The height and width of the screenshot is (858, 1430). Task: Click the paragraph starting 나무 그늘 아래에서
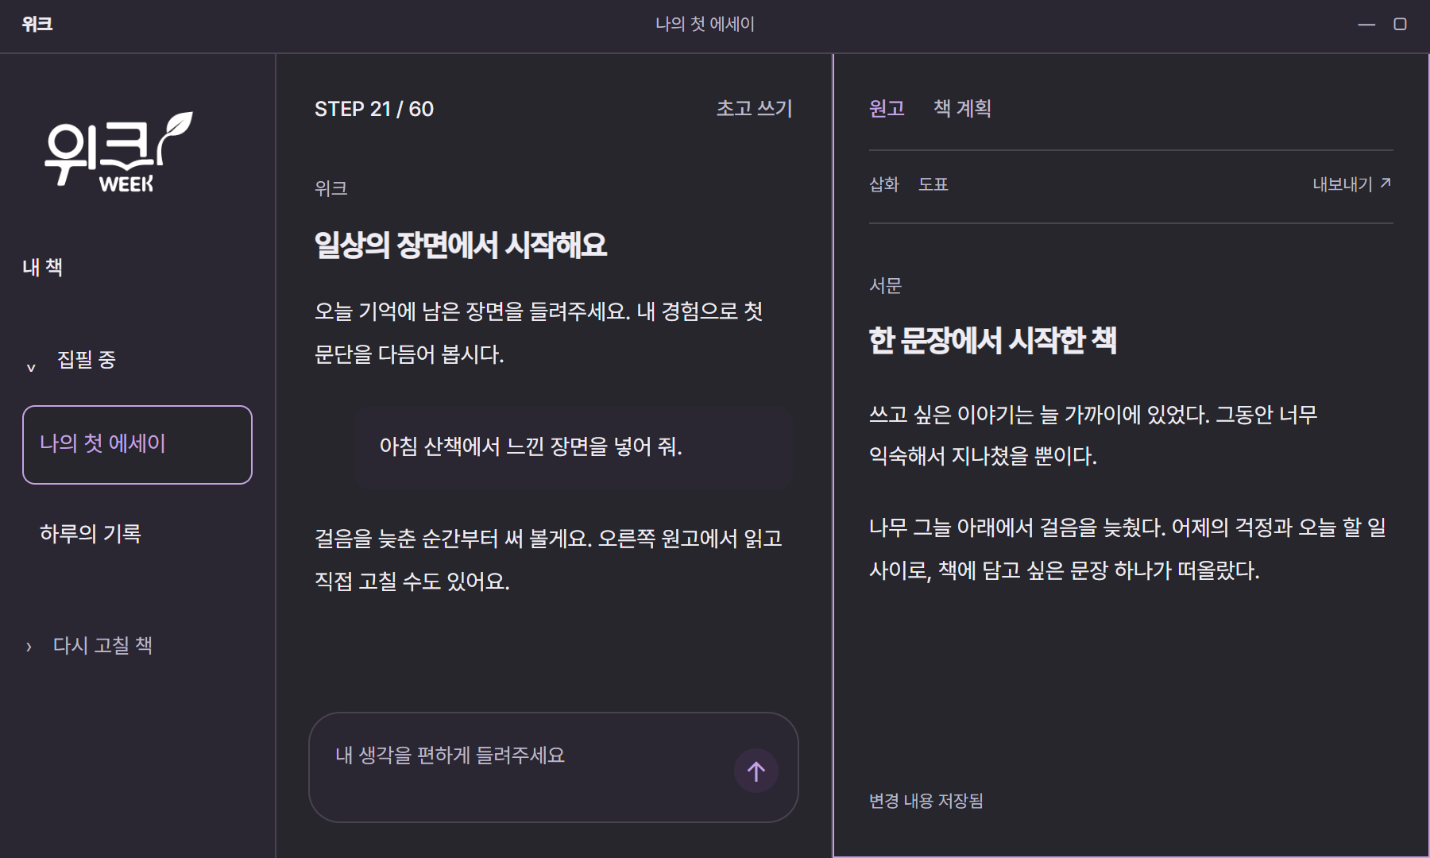(1128, 549)
